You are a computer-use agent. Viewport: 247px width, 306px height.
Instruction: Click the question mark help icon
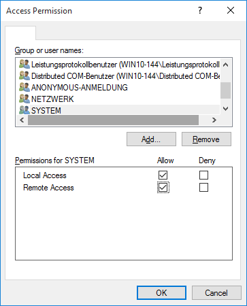200,10
